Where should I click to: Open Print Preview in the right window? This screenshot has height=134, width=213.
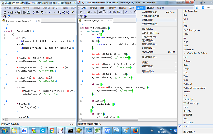[x=104, y=12]
